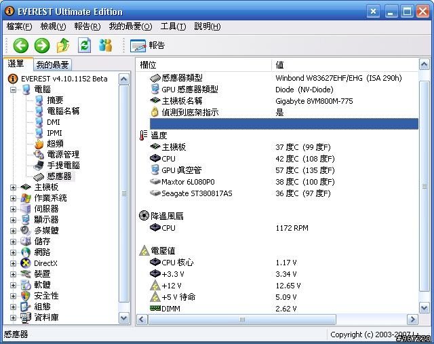Click the 電壓值 warning triangle icon

click(144, 250)
